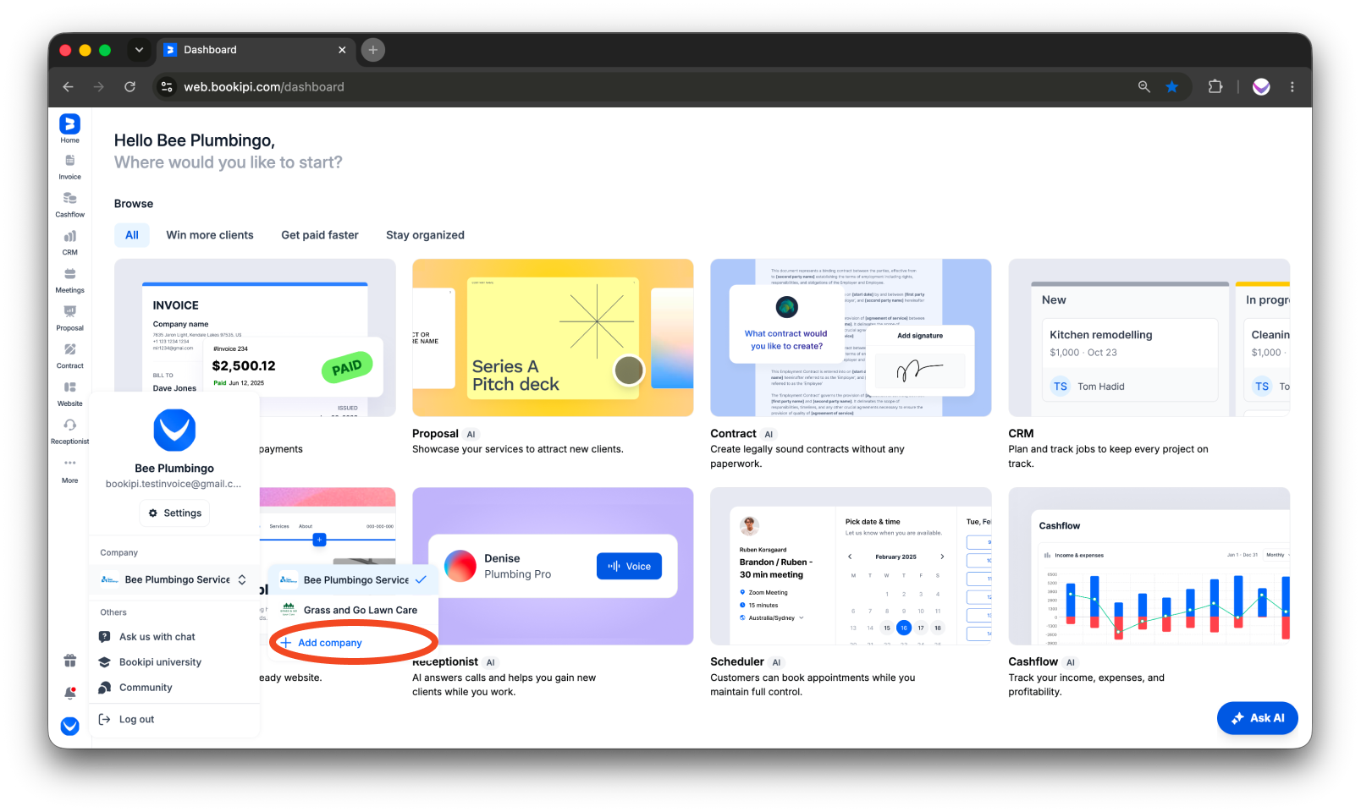Select the All browse tab
This screenshot has height=812, width=1361.
132,235
